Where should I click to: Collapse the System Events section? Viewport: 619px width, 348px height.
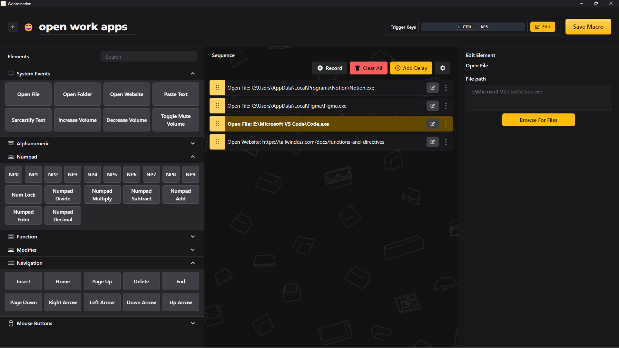pyautogui.click(x=193, y=73)
